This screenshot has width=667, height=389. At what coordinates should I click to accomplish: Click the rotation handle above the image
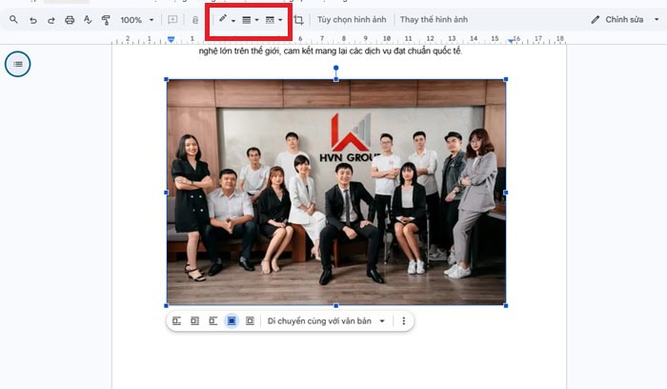pos(336,68)
